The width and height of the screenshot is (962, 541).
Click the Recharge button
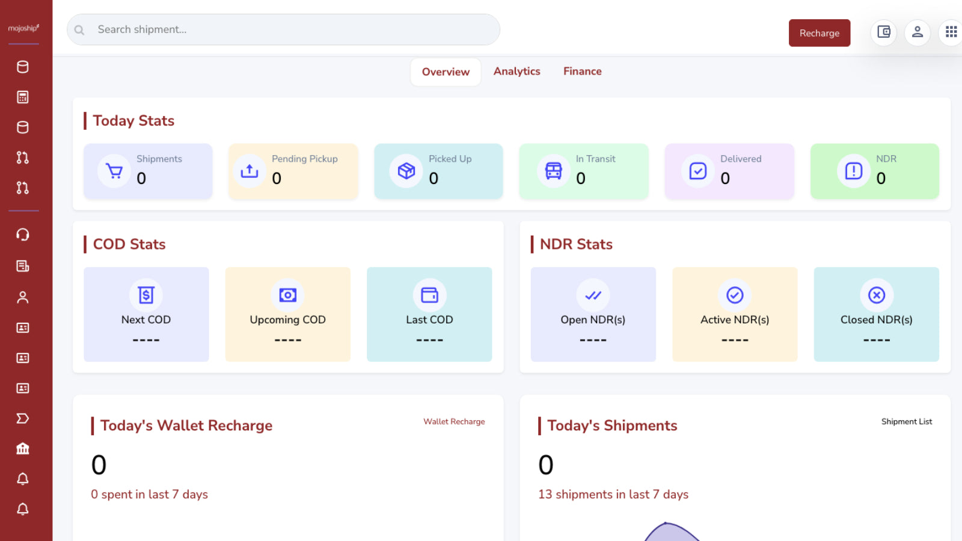[820, 33]
